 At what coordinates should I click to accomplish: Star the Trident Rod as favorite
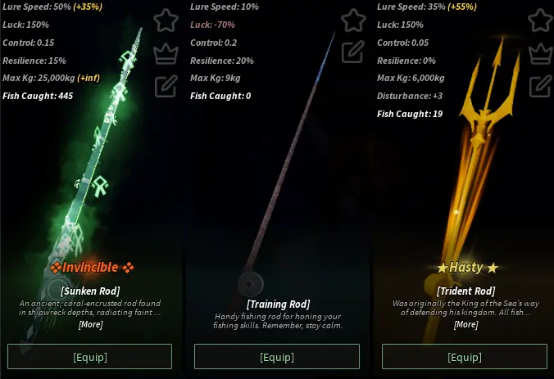(541, 20)
